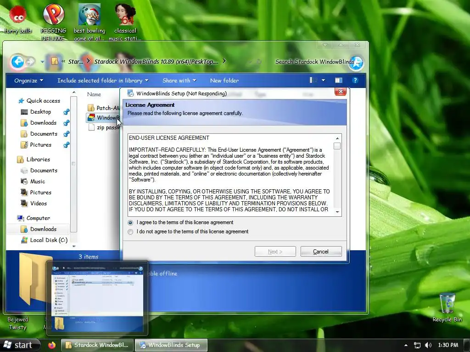Viewport: 470px width, 352px height.
Task: Select the zip password text file
Action: [x=104, y=127]
